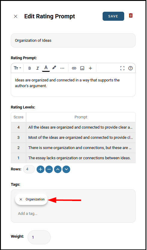Insert an image into the prompt
The width and height of the screenshot is (147, 250).
(x=82, y=68)
